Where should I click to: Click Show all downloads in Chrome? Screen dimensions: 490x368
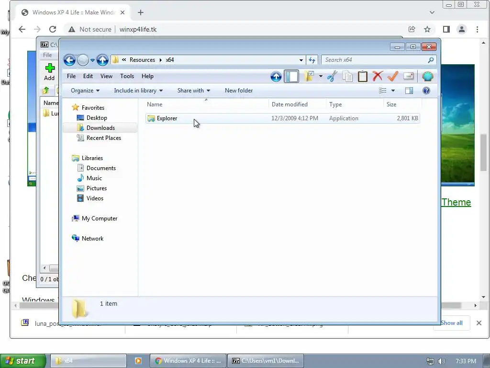coord(452,323)
